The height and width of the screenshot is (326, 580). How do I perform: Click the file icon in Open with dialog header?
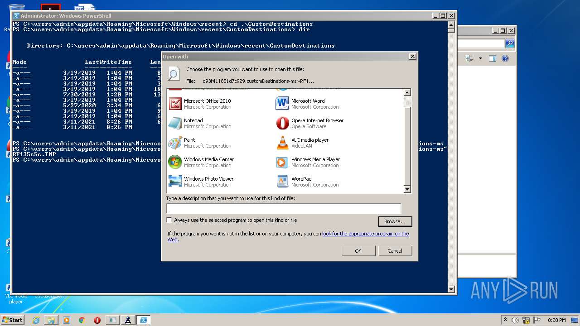pos(174,73)
